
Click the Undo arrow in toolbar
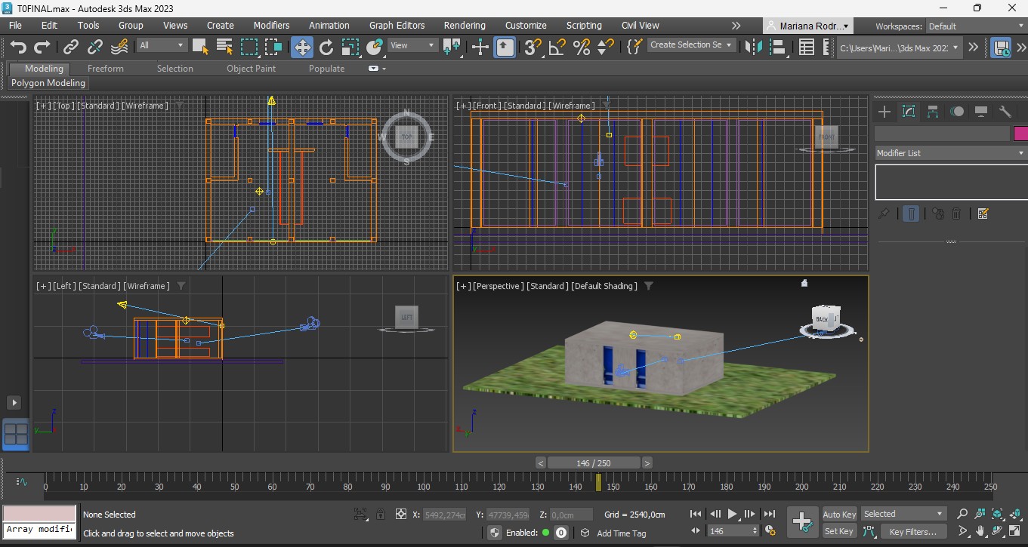(x=18, y=48)
